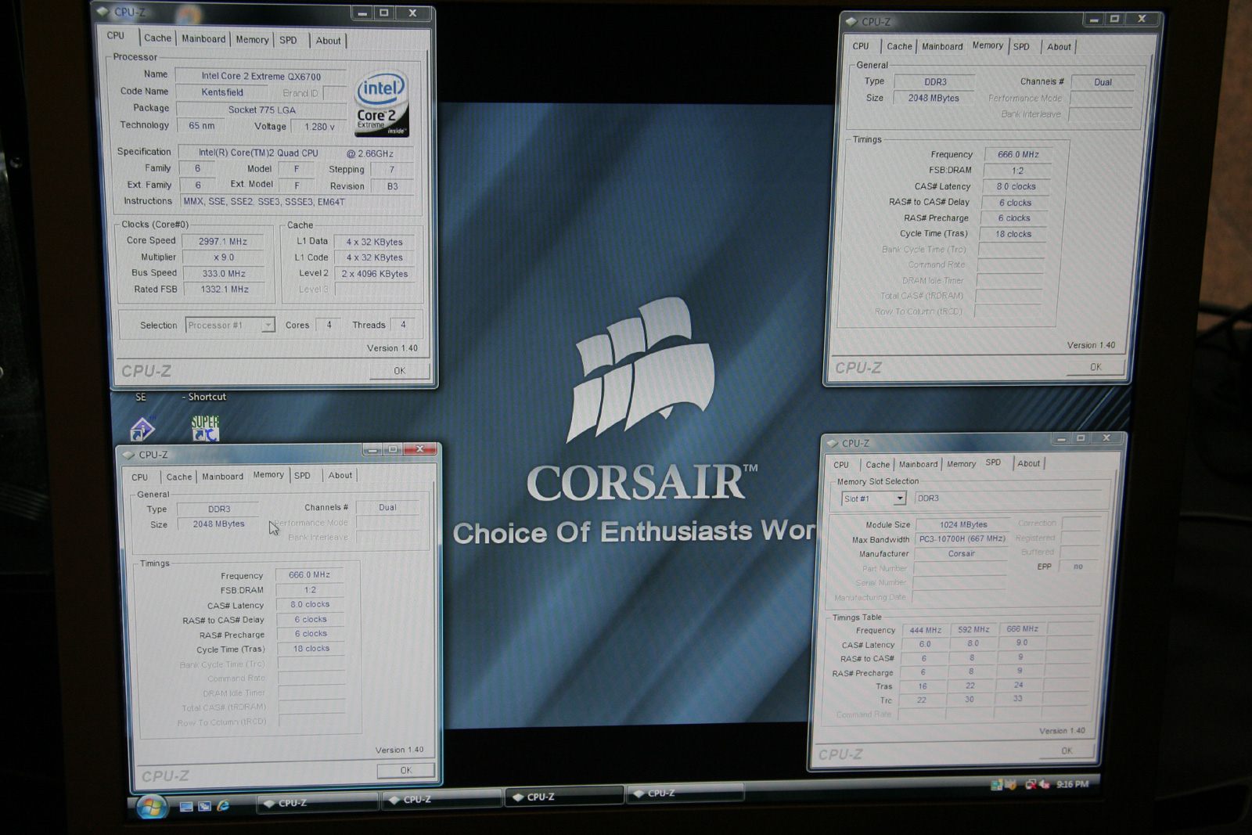Select Mainboard tab in the lower-left Memory window
The height and width of the screenshot is (835, 1252).
point(222,476)
